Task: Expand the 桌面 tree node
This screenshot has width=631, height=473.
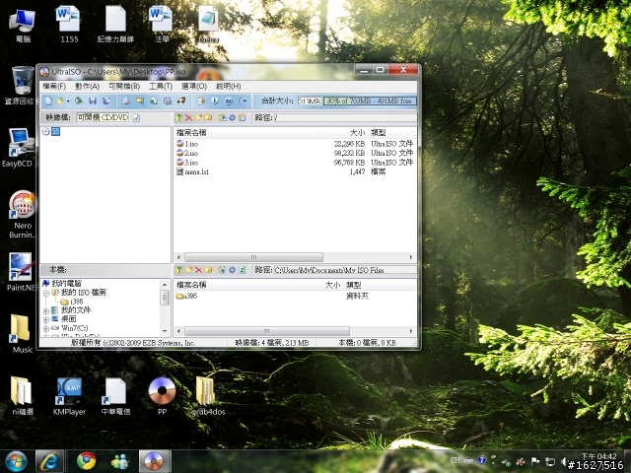Action: [x=46, y=319]
